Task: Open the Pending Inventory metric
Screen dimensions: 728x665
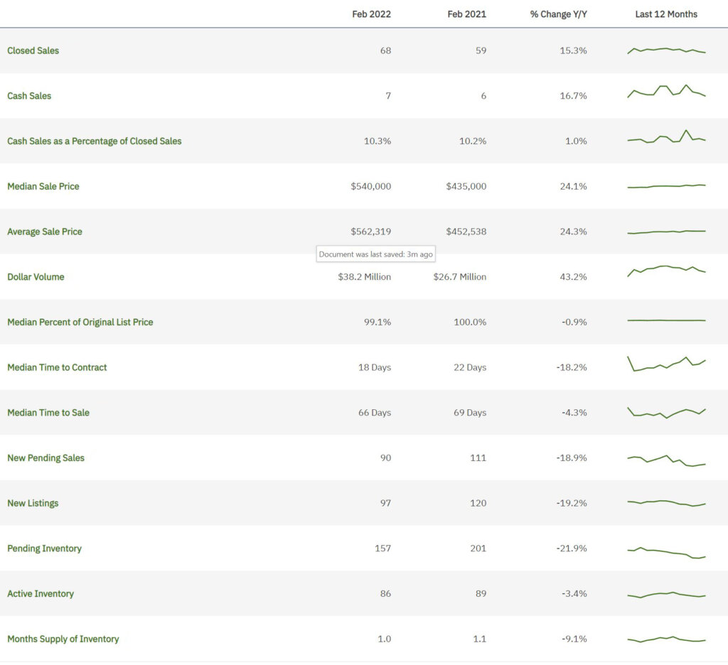Action: 45,548
